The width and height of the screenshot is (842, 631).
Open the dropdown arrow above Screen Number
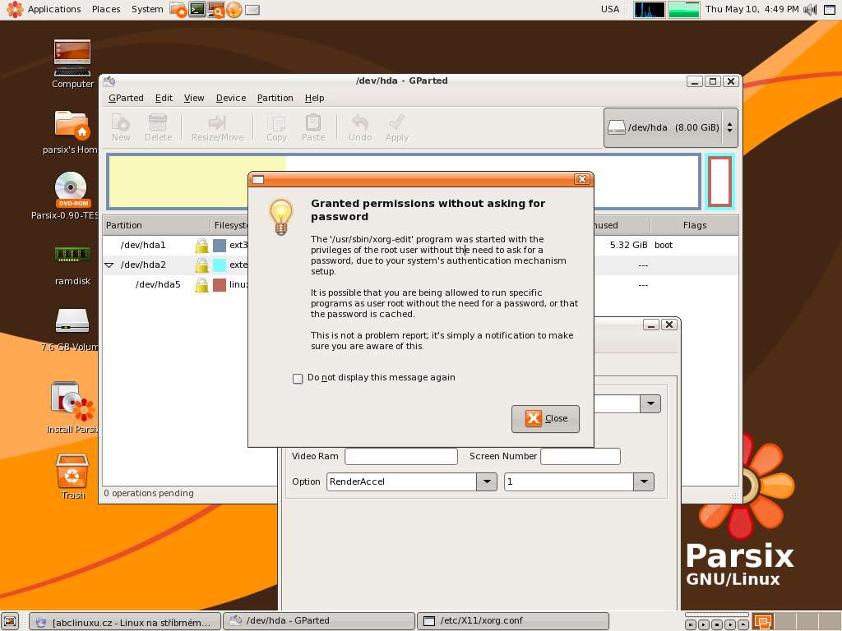(650, 403)
